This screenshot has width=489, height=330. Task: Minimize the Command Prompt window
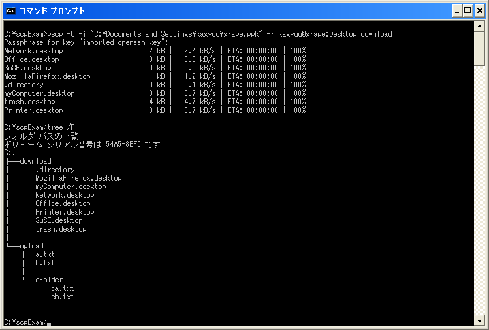[x=456, y=11]
